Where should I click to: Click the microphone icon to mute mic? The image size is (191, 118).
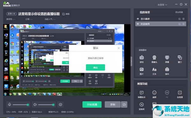tap(10, 105)
